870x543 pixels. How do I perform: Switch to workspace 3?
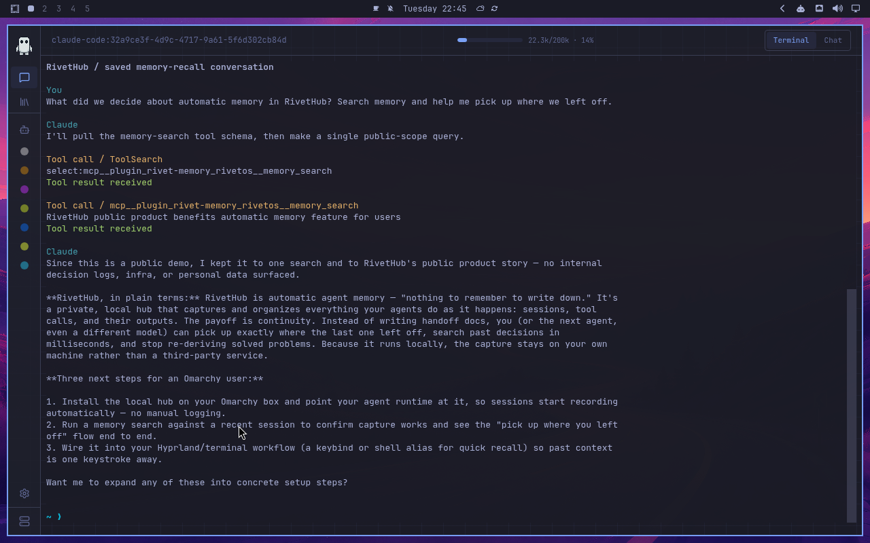(x=59, y=9)
